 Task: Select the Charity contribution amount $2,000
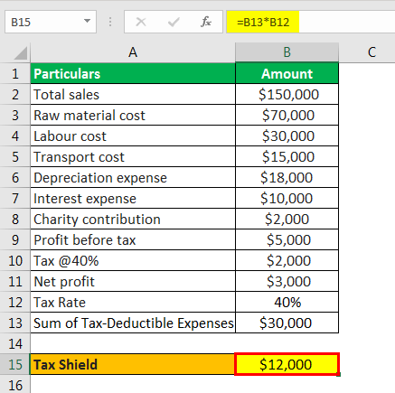tap(287, 220)
